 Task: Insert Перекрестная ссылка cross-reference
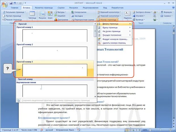(x=83, y=20)
